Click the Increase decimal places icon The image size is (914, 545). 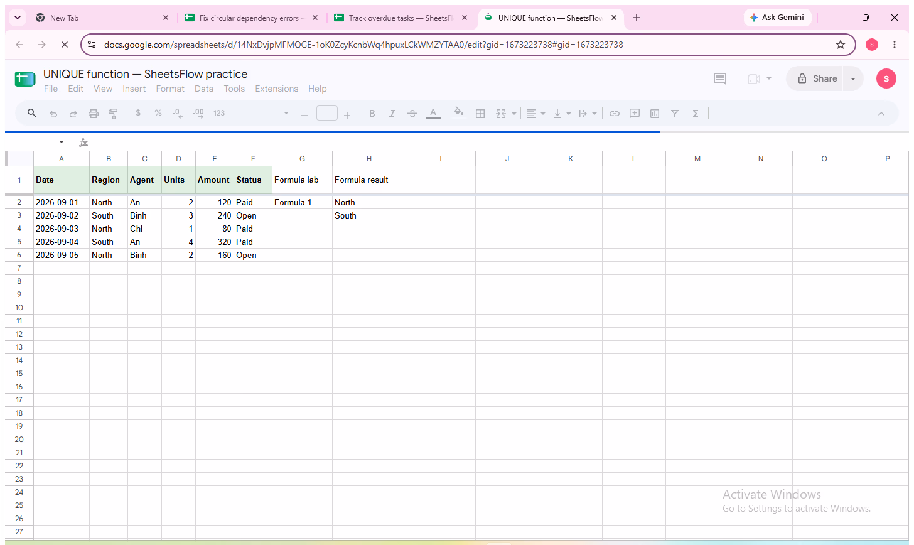coord(198,114)
